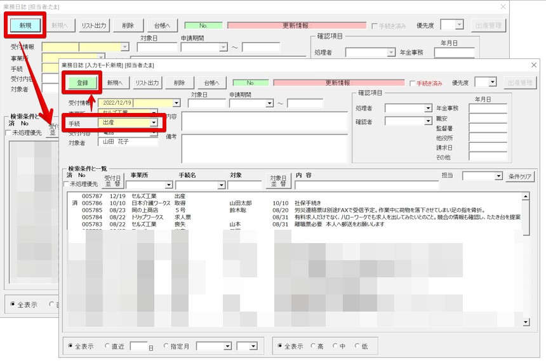Click the 直近 days input field
The width and height of the screenshot is (546, 363).
[138, 346]
